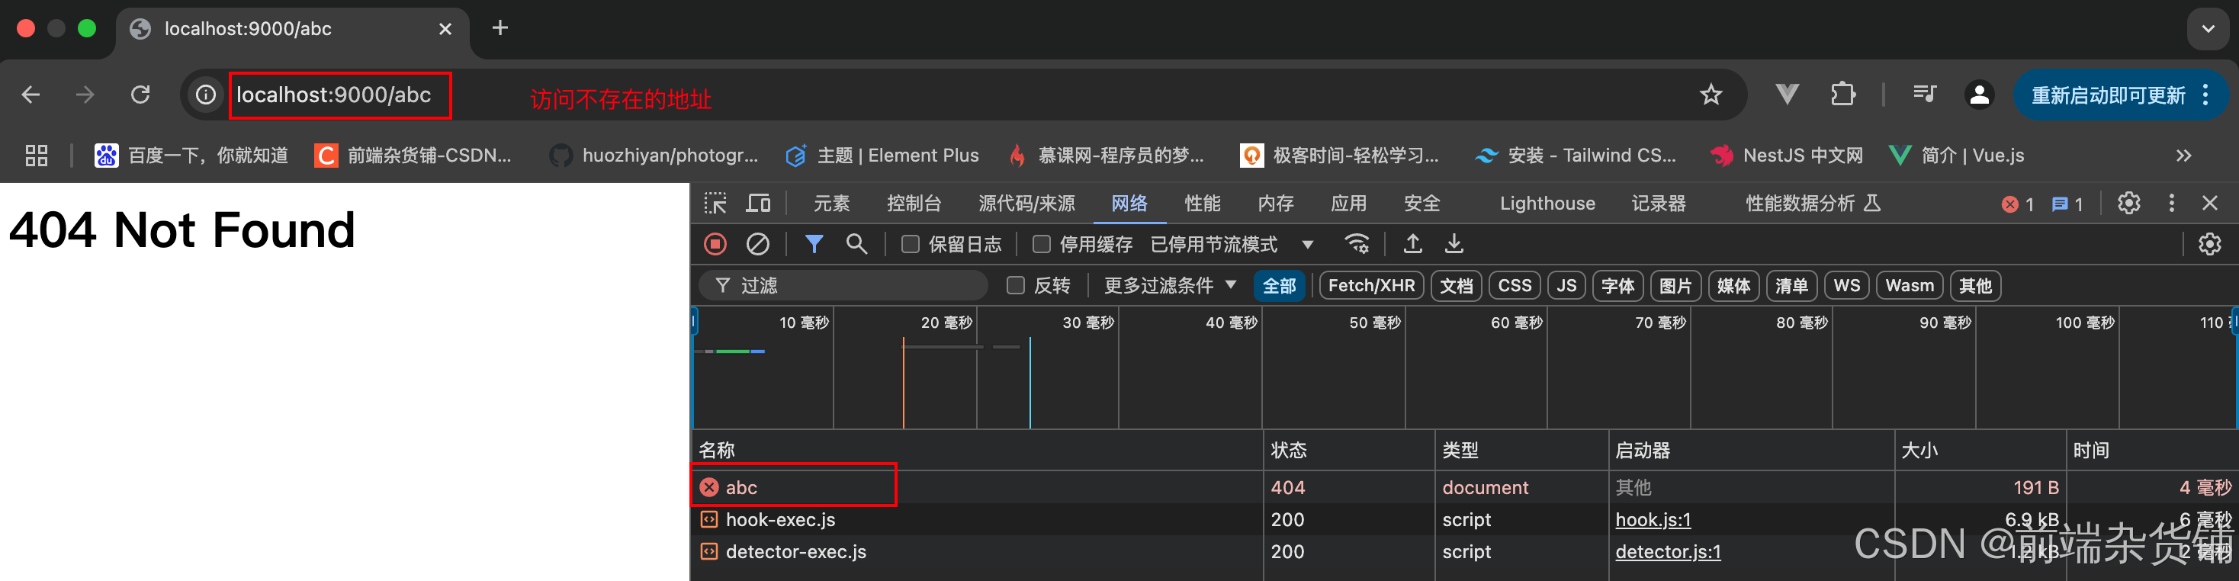Open the Vue devtools extension icon
The height and width of the screenshot is (581, 2239).
click(1787, 94)
